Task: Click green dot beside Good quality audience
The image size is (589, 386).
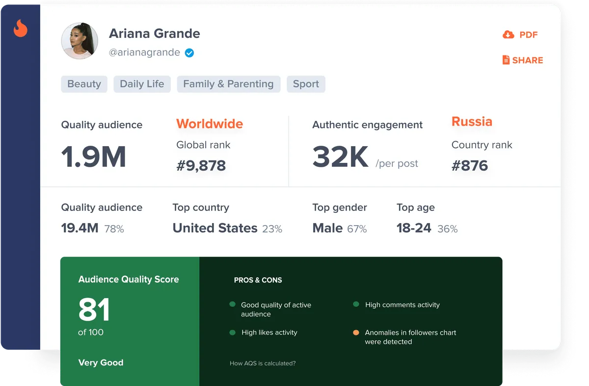Action: [232, 305]
